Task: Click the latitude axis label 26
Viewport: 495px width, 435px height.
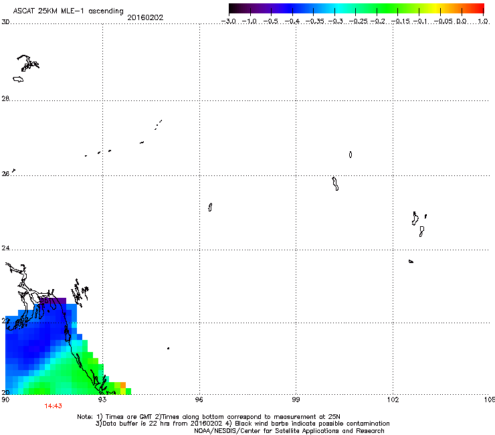Action: click(5, 173)
